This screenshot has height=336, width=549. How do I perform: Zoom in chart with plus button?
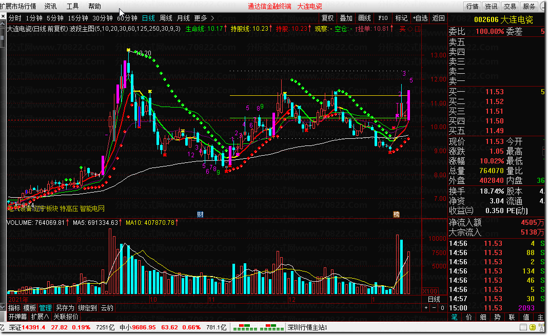click(426, 308)
